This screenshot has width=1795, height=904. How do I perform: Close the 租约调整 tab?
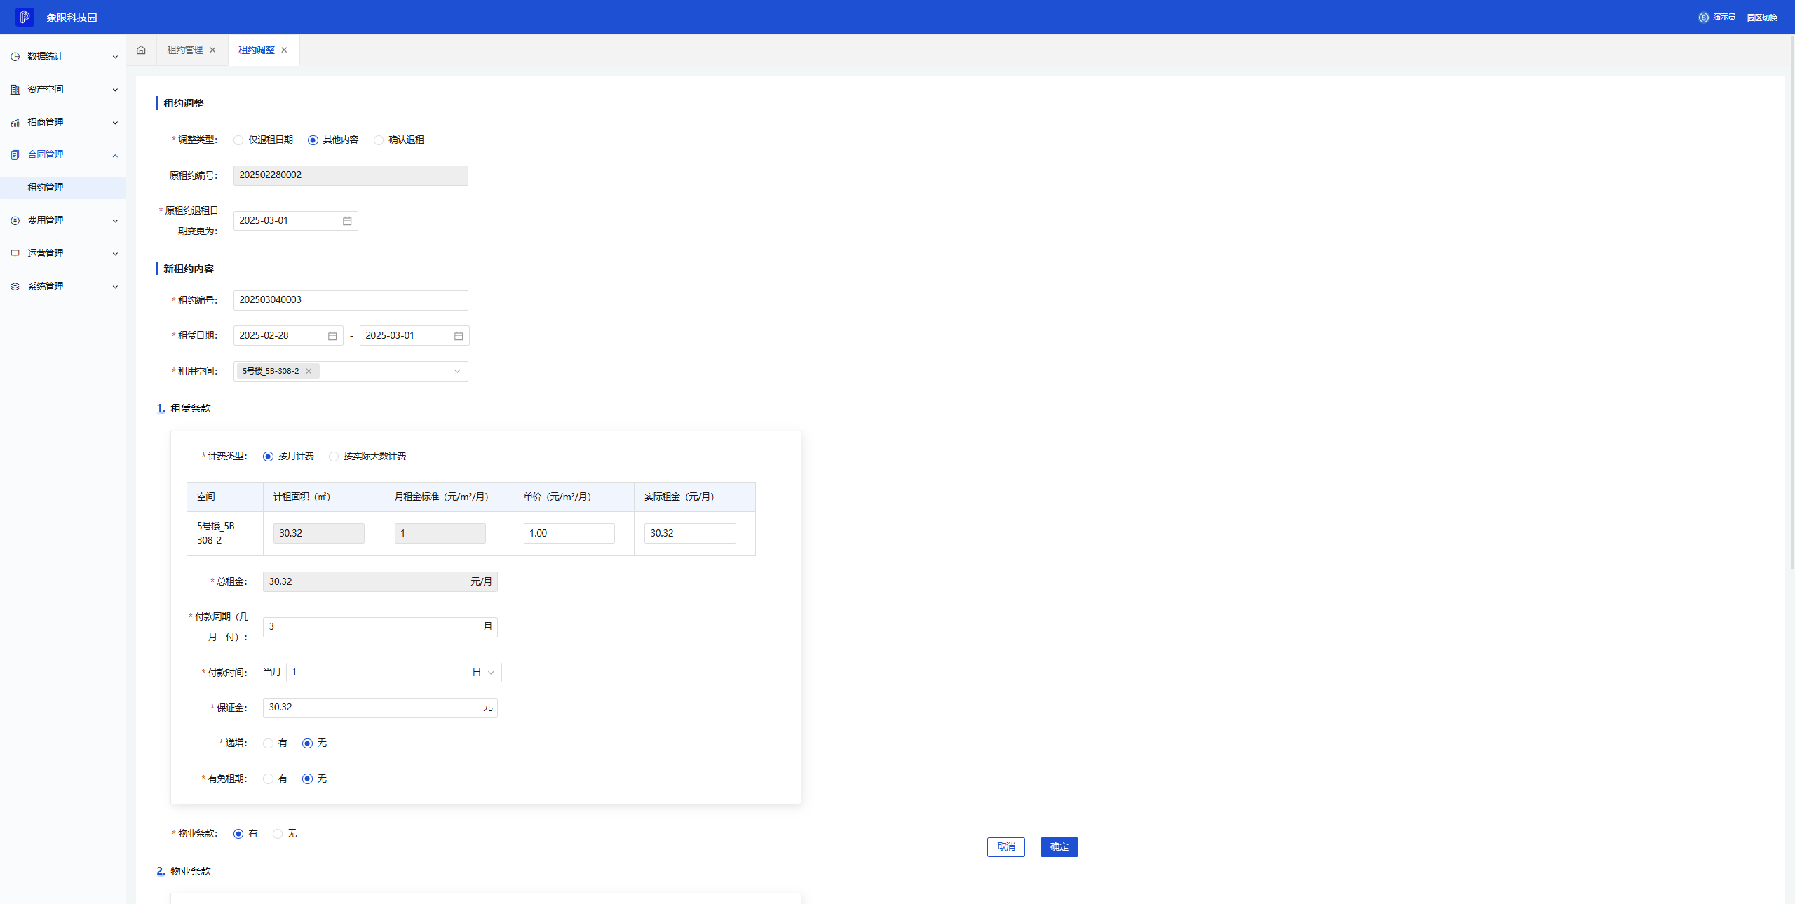pyautogui.click(x=284, y=50)
